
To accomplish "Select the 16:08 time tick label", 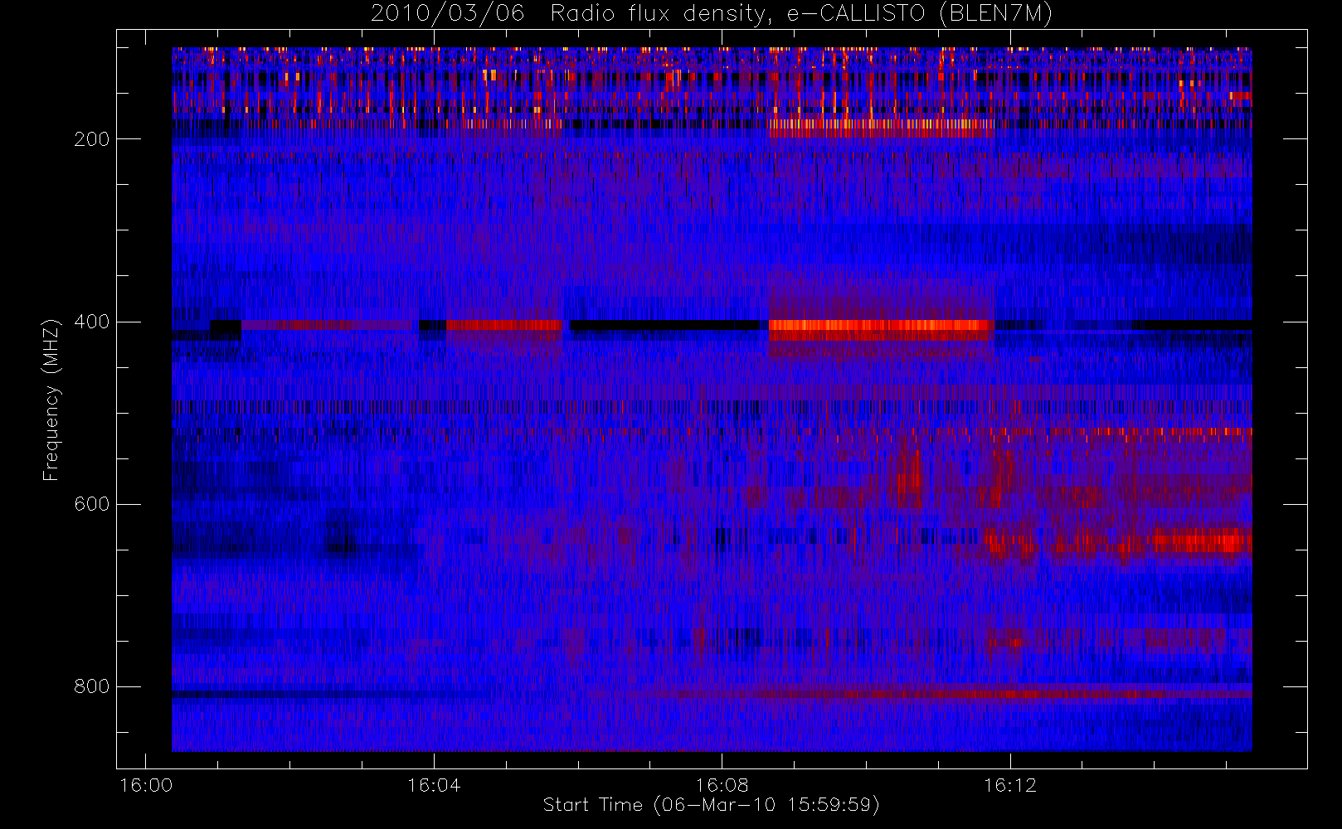I will pyautogui.click(x=722, y=785).
